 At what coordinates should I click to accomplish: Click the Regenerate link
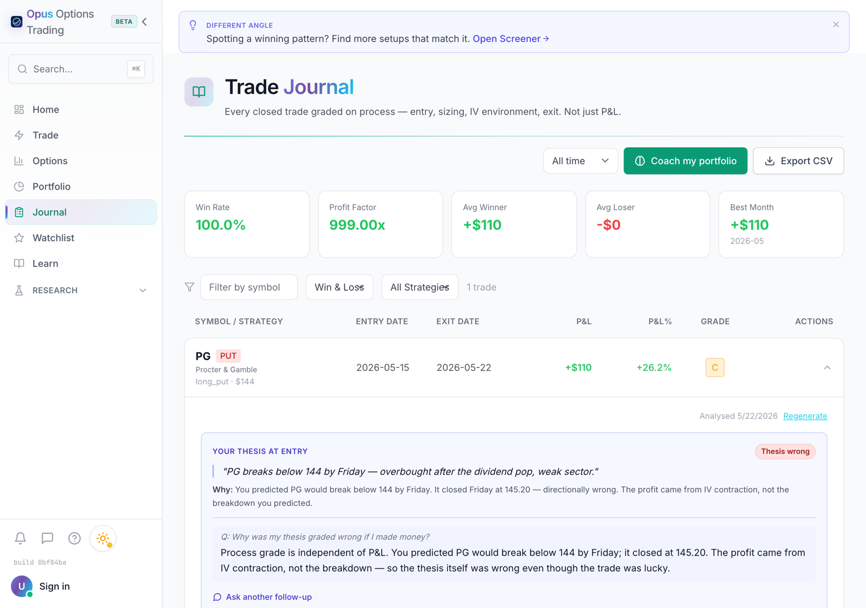tap(805, 416)
